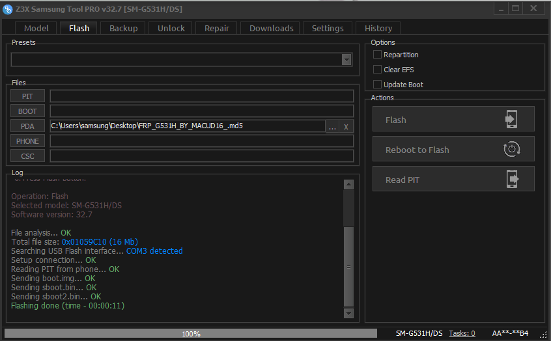Clear the PDA file with X button
The height and width of the screenshot is (341, 551).
point(346,126)
